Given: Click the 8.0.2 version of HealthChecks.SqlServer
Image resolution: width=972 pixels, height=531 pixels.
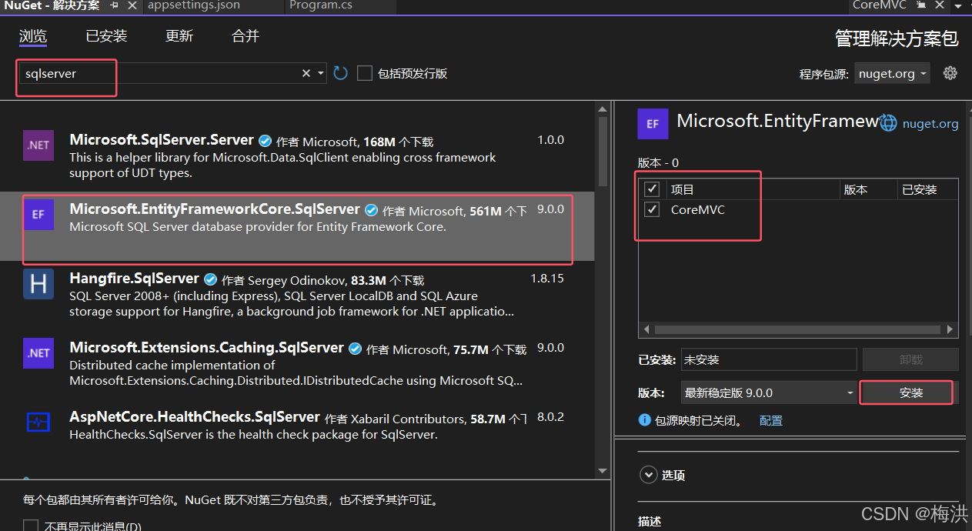Looking at the screenshot, I should pyautogui.click(x=550, y=416).
